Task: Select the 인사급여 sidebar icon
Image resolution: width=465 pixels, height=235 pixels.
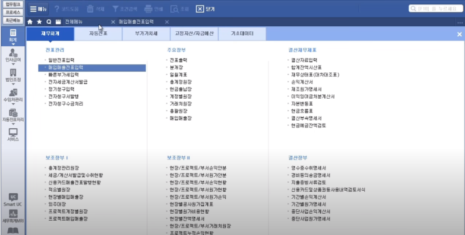Action: [13, 55]
